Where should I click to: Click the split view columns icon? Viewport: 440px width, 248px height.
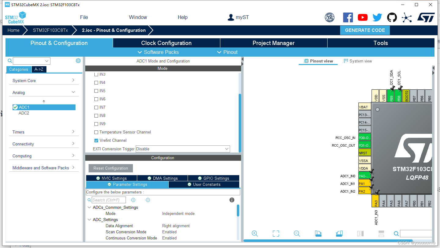(360, 234)
